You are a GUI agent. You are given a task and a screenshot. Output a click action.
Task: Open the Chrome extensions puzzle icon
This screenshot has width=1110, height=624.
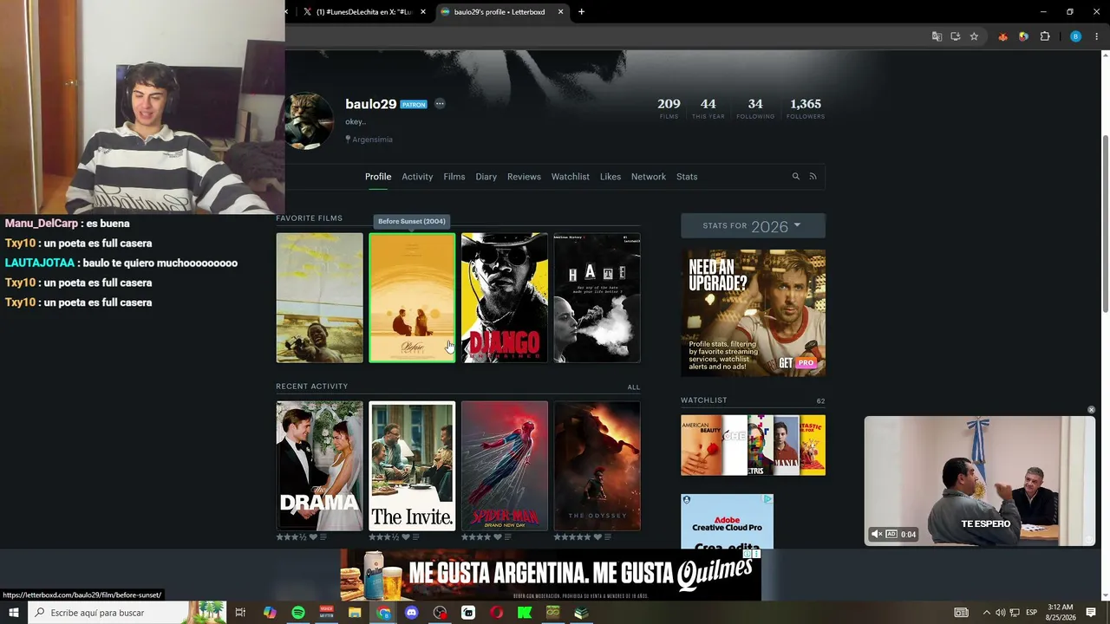point(1045,36)
